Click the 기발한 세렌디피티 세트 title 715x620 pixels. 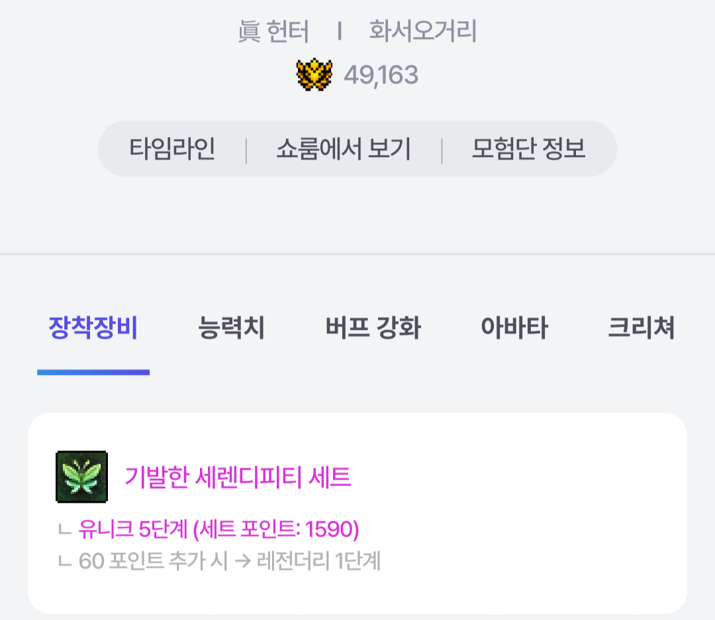coord(238,477)
